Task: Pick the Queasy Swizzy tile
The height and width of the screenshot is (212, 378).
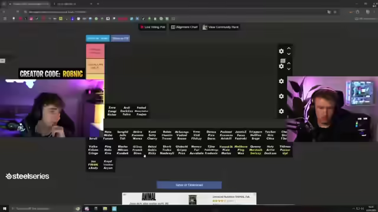Action: click(x=256, y=150)
